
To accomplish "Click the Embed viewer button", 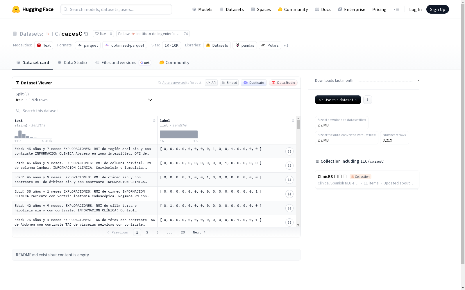I will point(229,83).
